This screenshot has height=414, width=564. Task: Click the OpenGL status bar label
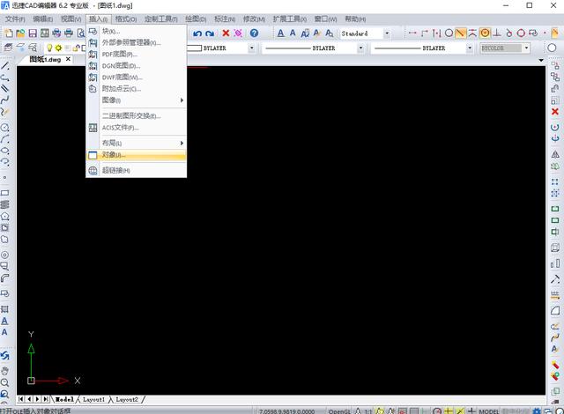339,411
